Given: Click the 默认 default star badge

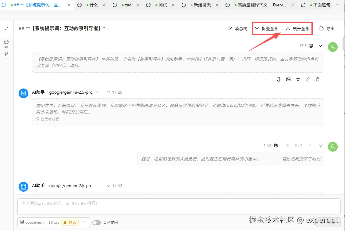Looking at the screenshot, I should pos(69,222).
